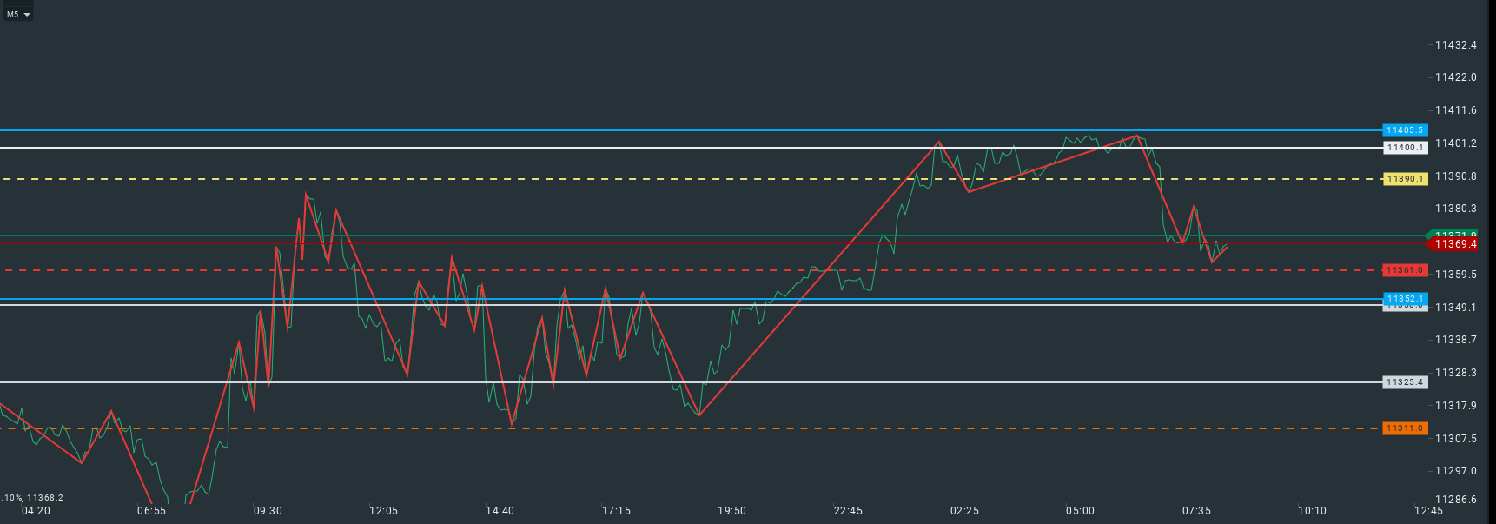Click the 04:20 time axis label
The height and width of the screenshot is (524, 1496).
(36, 511)
